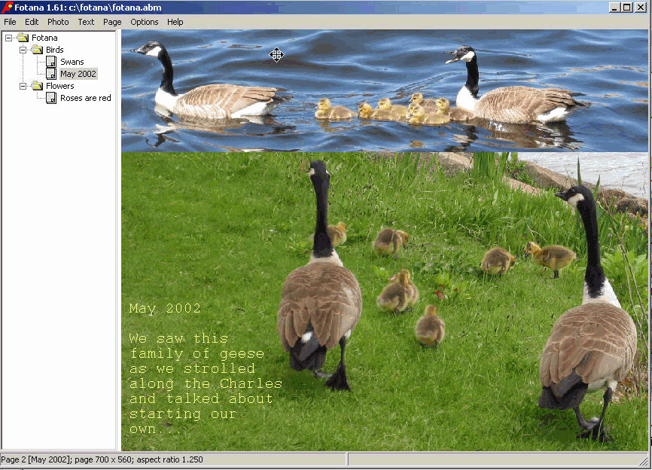Click the geese on grass photo
The width and height of the screenshot is (652, 470).
pyautogui.click(x=384, y=301)
